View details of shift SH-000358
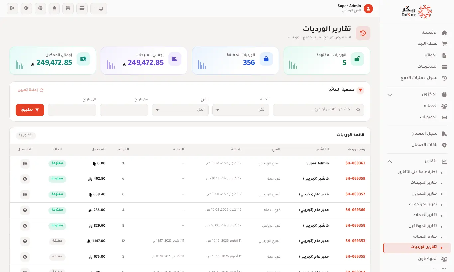The image size is (454, 272). coord(25,226)
